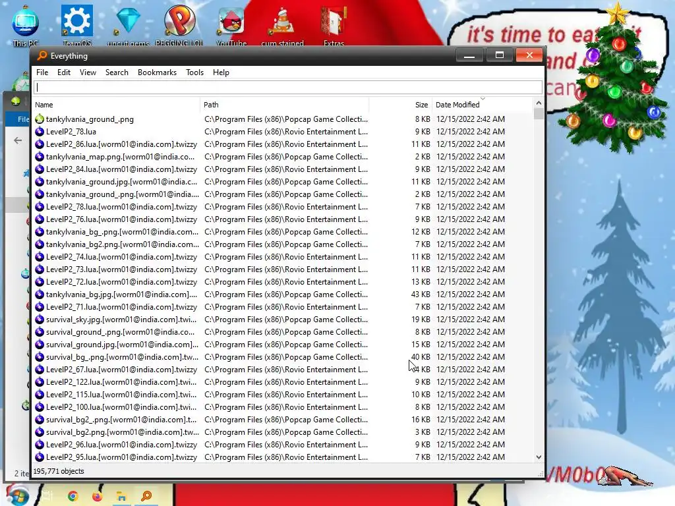Click the icon beside LevelP2_122.lua encrypted file
Screen dimensions: 675x506
tap(40, 382)
